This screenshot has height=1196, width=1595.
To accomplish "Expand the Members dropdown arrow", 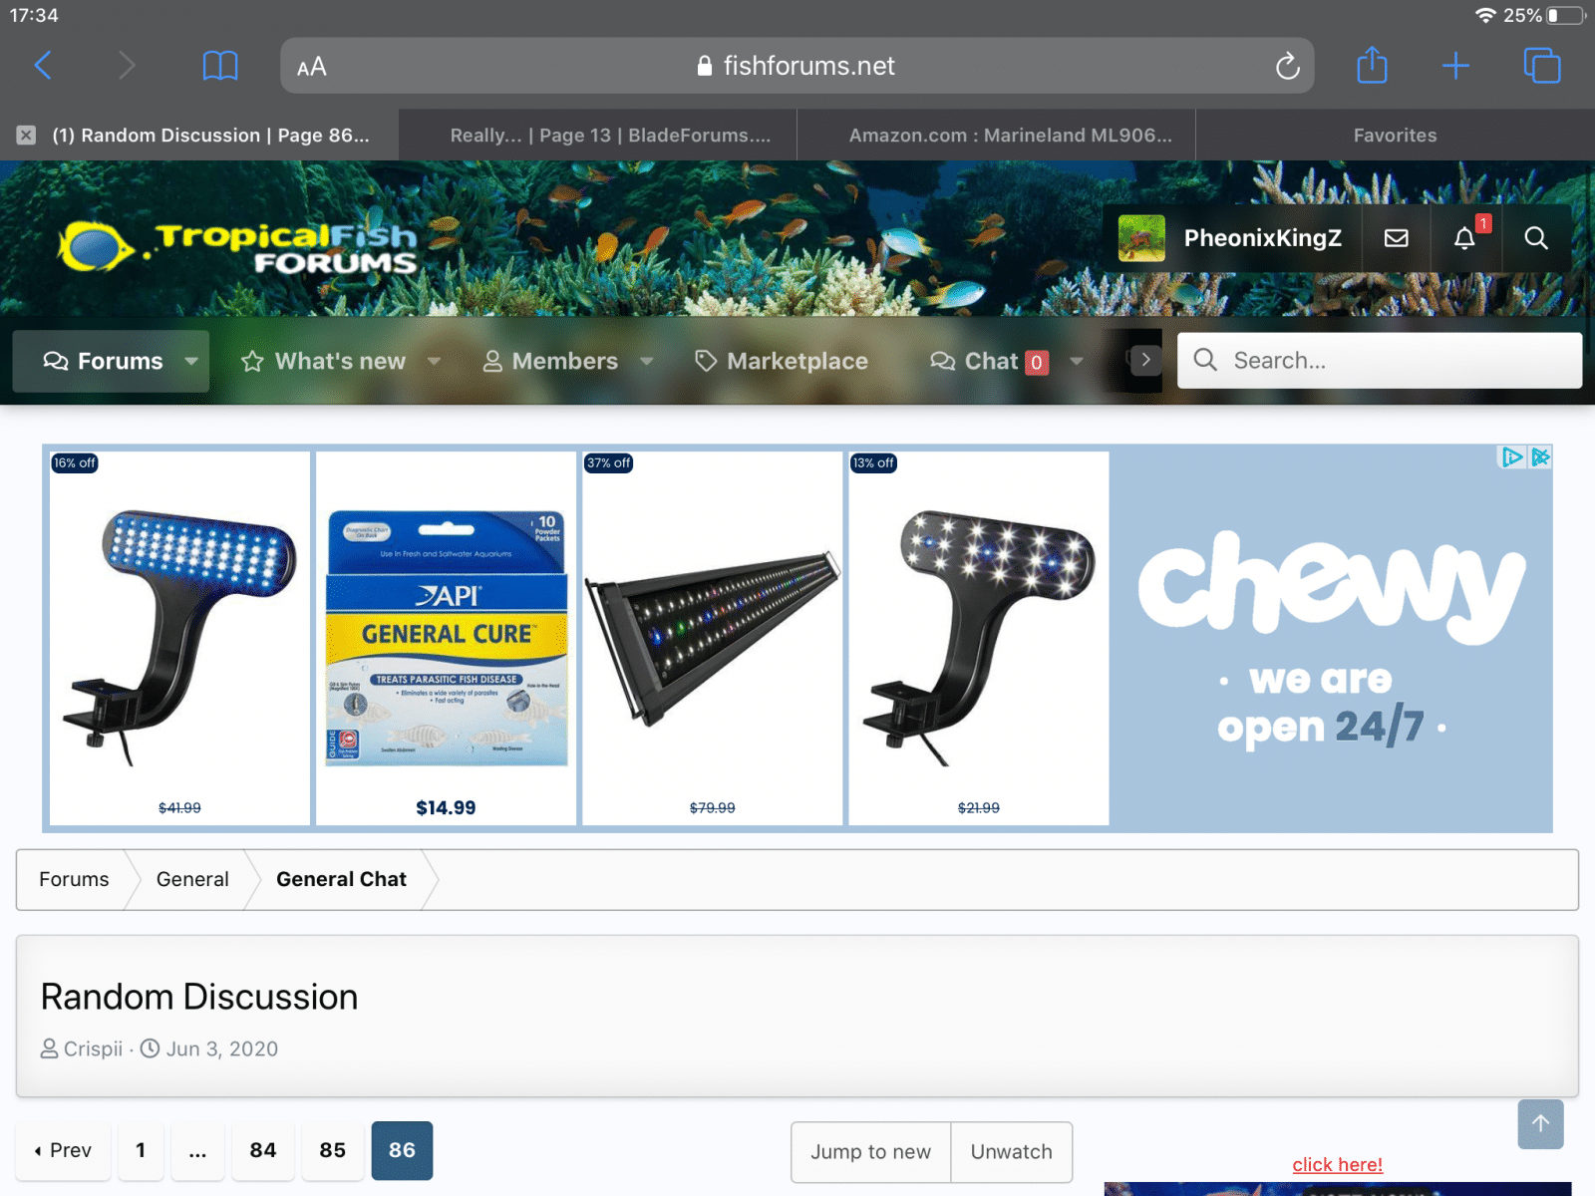I will click(646, 361).
